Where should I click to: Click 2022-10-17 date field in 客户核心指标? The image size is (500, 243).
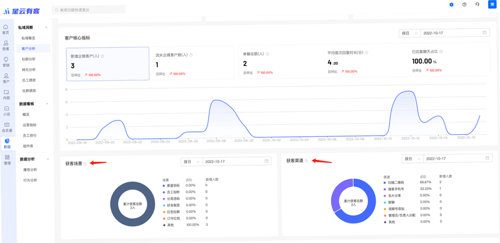pyautogui.click(x=455, y=33)
